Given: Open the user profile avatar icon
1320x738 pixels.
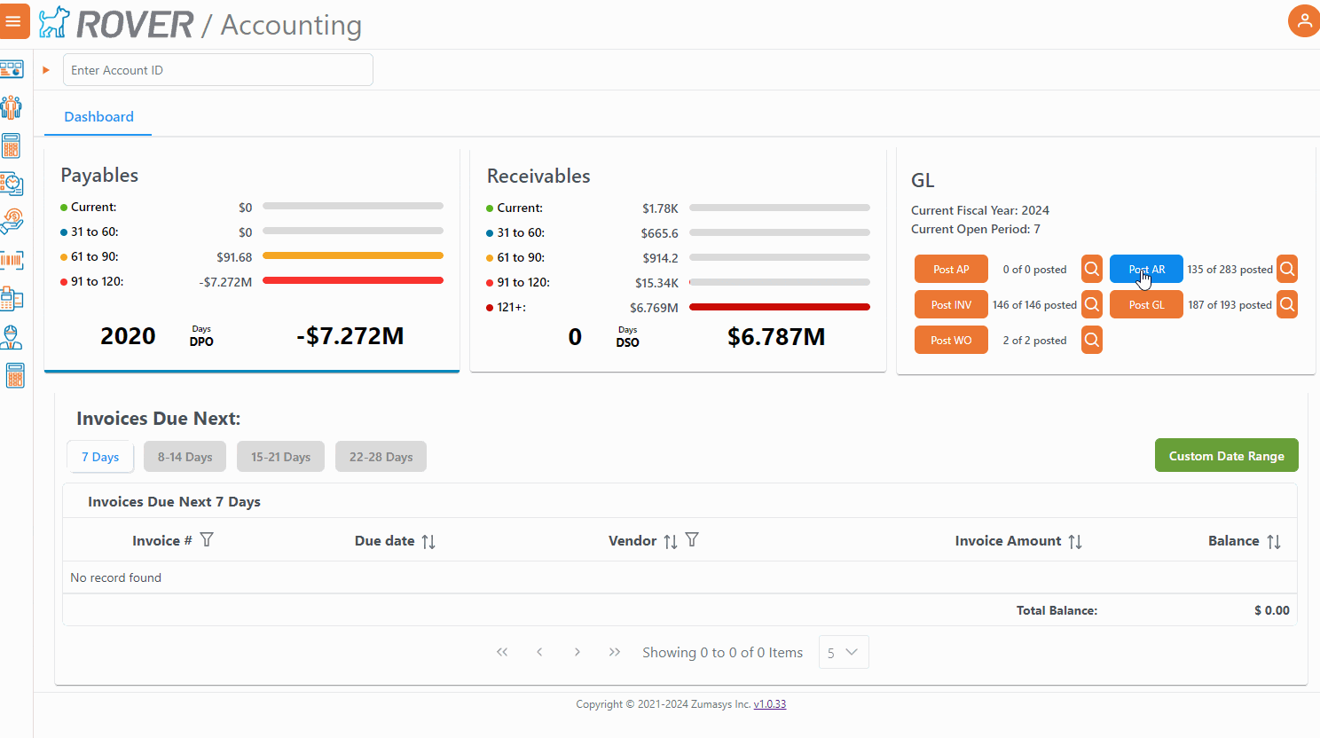Looking at the screenshot, I should pyautogui.click(x=1303, y=21).
